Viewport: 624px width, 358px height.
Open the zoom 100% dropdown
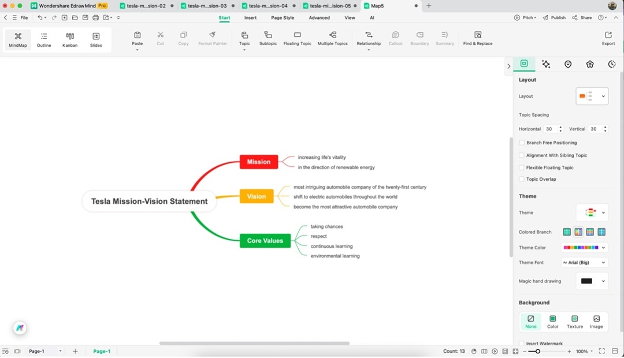coord(584,351)
